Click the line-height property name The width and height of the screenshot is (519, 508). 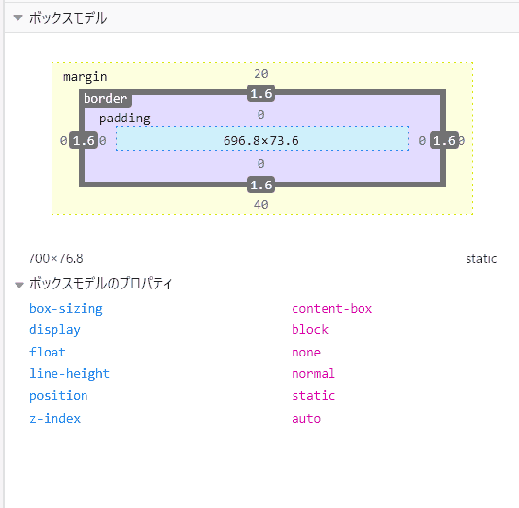(x=69, y=374)
